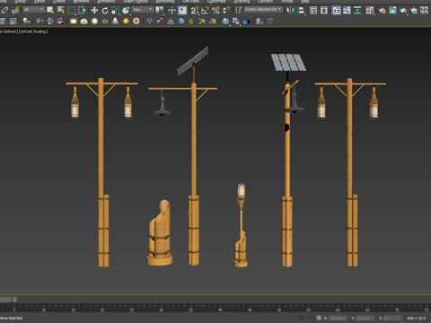Click the Mirror tool icon
Screen dimensions: 431x323
pyautogui.click(x=289, y=11)
